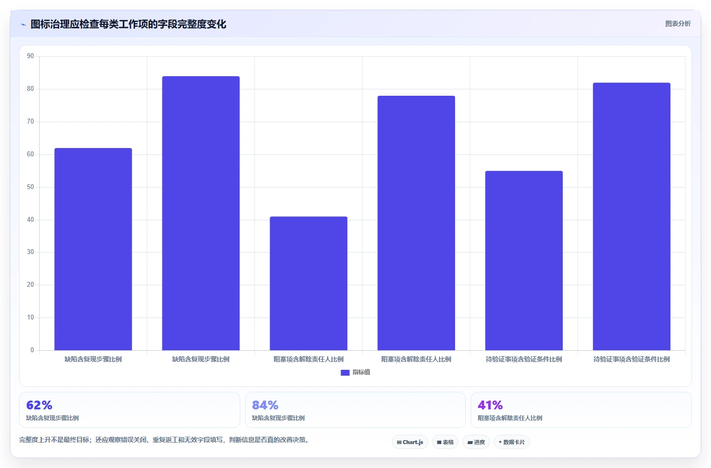Click the blue 指标值 legend color box
Image resolution: width=711 pixels, height=468 pixels.
345,373
